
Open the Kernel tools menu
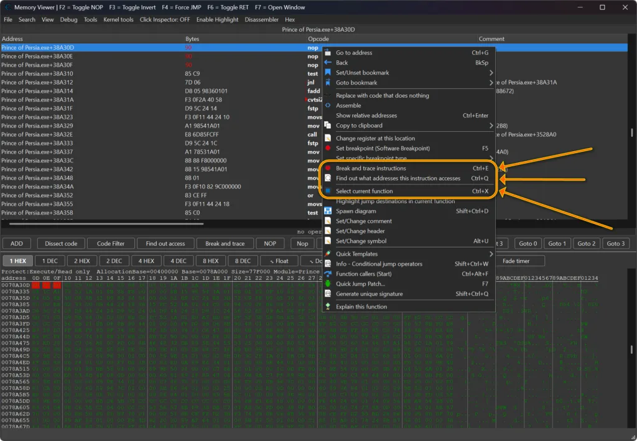[x=118, y=19]
